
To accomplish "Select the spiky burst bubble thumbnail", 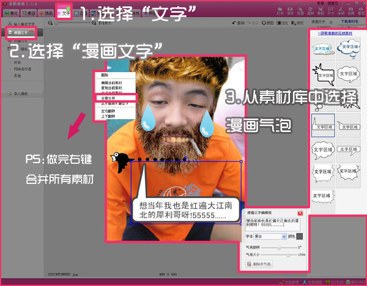I will tap(322, 75).
